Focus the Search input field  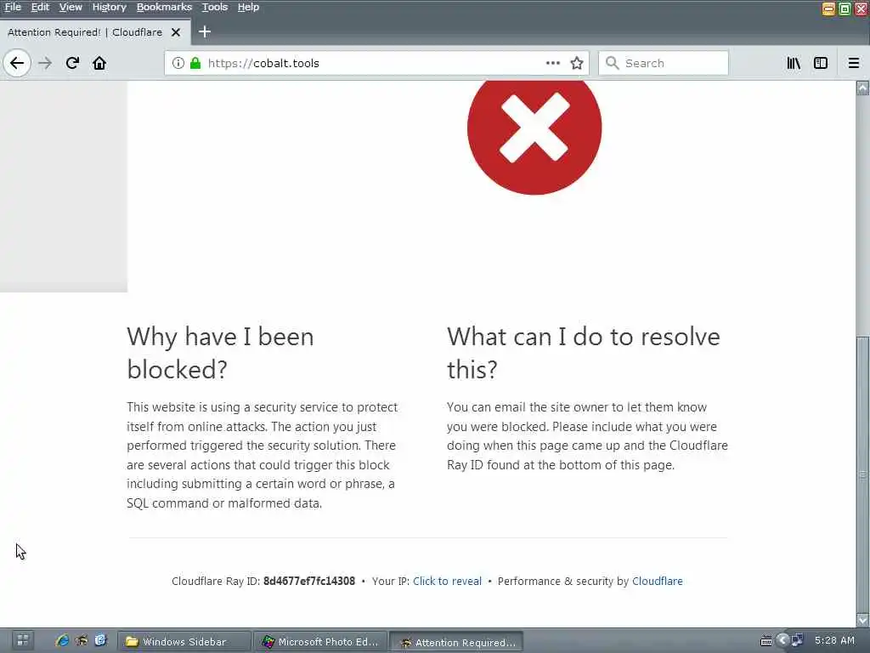(x=663, y=63)
